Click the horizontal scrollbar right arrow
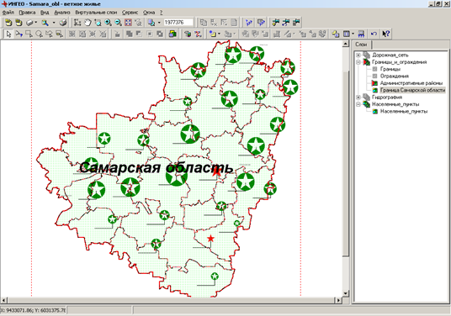Screen dimensions: 451x316 [x=338, y=300]
